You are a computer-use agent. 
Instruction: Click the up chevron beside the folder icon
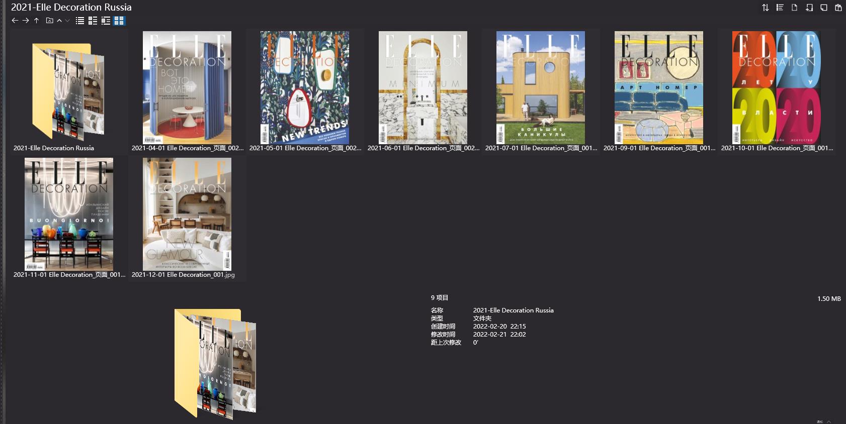coord(59,21)
